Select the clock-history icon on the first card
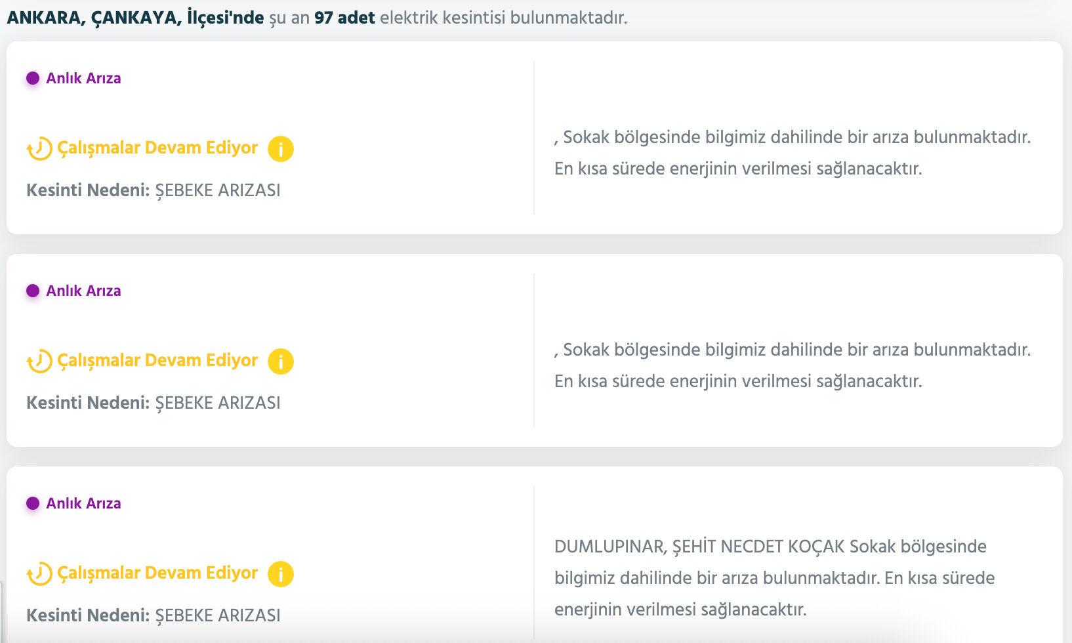 point(38,148)
